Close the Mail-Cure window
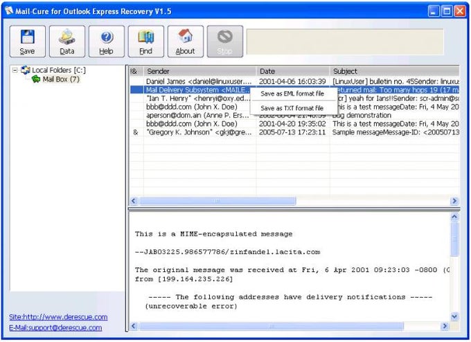Viewport: 471px width, 342px height. (460, 11)
